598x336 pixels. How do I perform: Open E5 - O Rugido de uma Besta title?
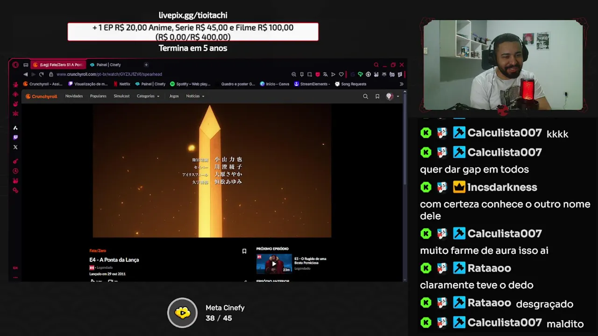tap(310, 261)
